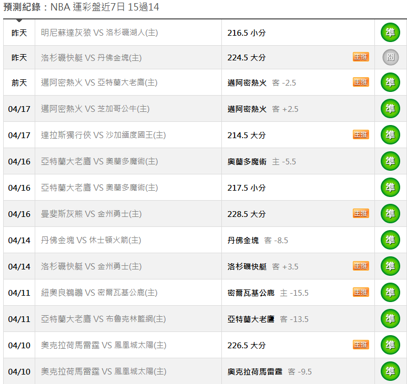Click green 準 icon for 洛杉磯快艇 VS 金州勇士 row

[x=390, y=266]
